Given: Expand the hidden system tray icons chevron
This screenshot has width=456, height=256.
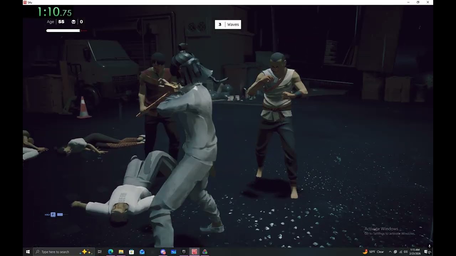Looking at the screenshot, I should 390,252.
